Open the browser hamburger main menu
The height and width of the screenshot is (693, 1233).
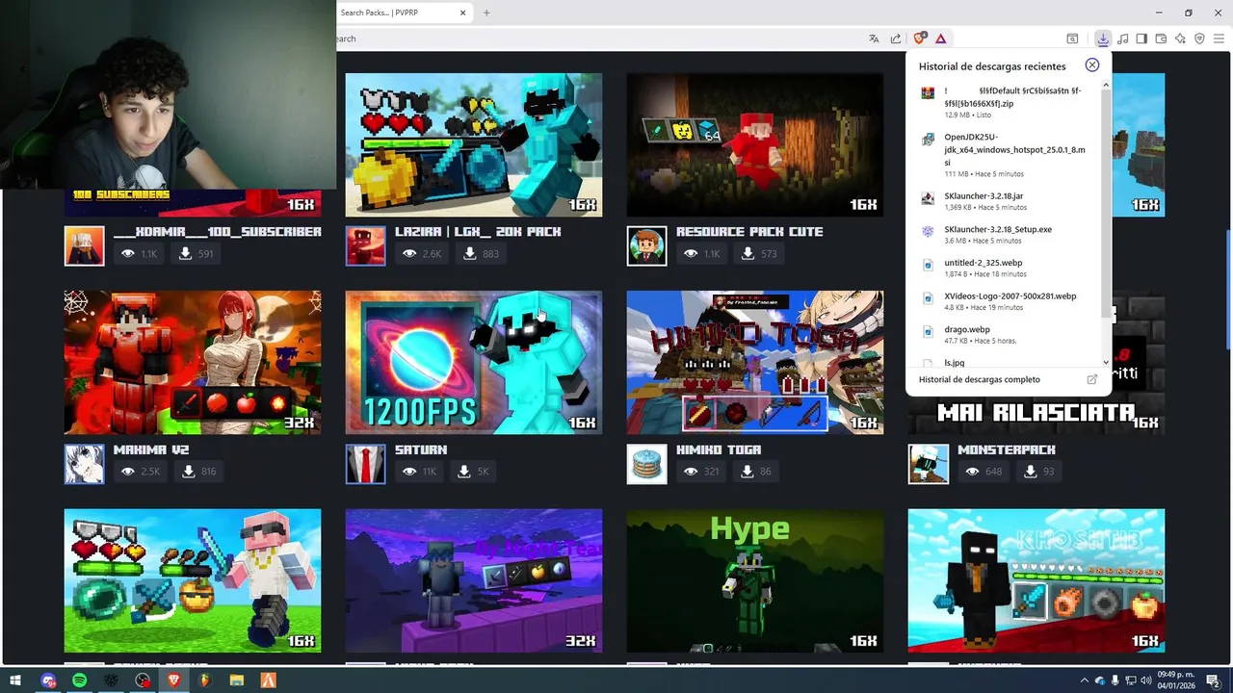point(1220,38)
